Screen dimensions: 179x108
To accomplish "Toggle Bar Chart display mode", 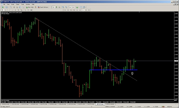I will pos(54,7).
